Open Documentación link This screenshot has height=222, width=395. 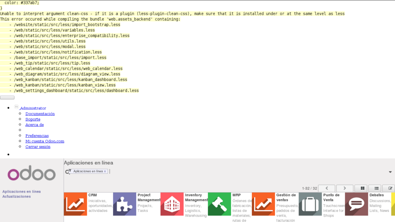pyautogui.click(x=40, y=114)
